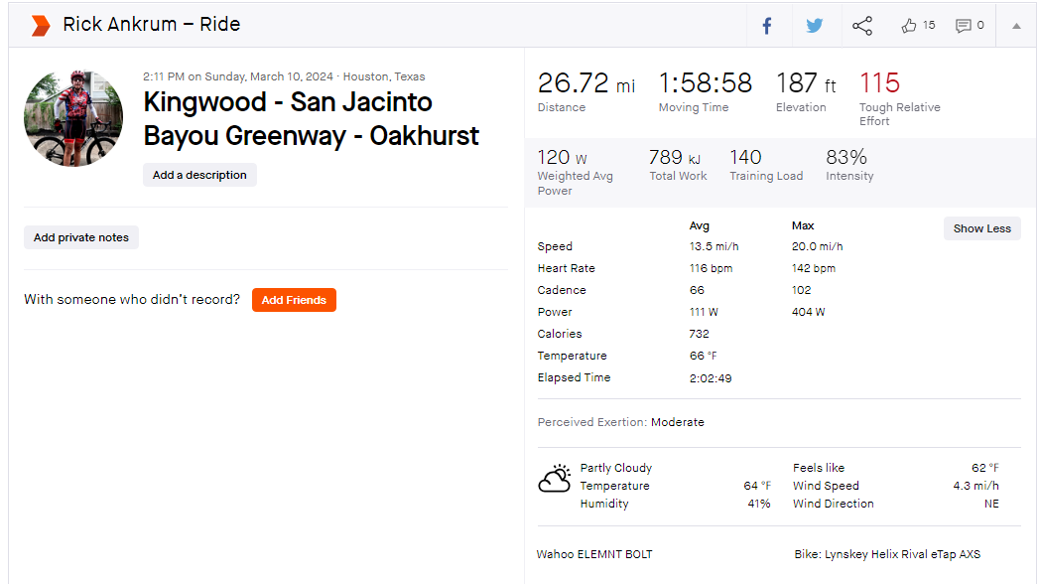The width and height of the screenshot is (1039, 584).
Task: Open the share options icon
Action: [x=862, y=26]
